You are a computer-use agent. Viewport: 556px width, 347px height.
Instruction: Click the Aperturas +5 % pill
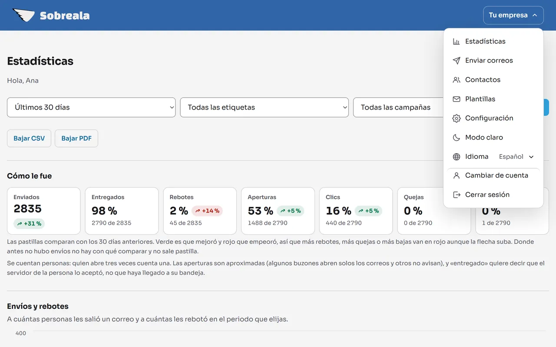290,211
